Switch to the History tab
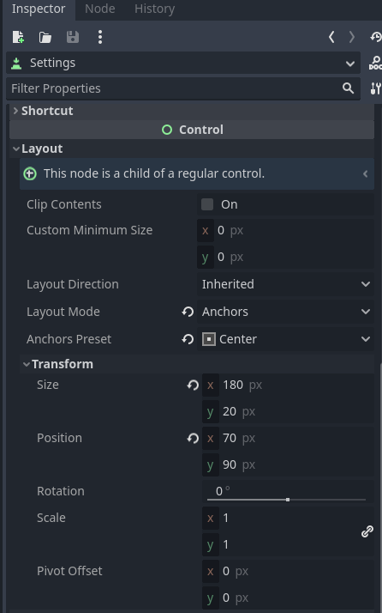This screenshot has height=613, width=382. [154, 9]
